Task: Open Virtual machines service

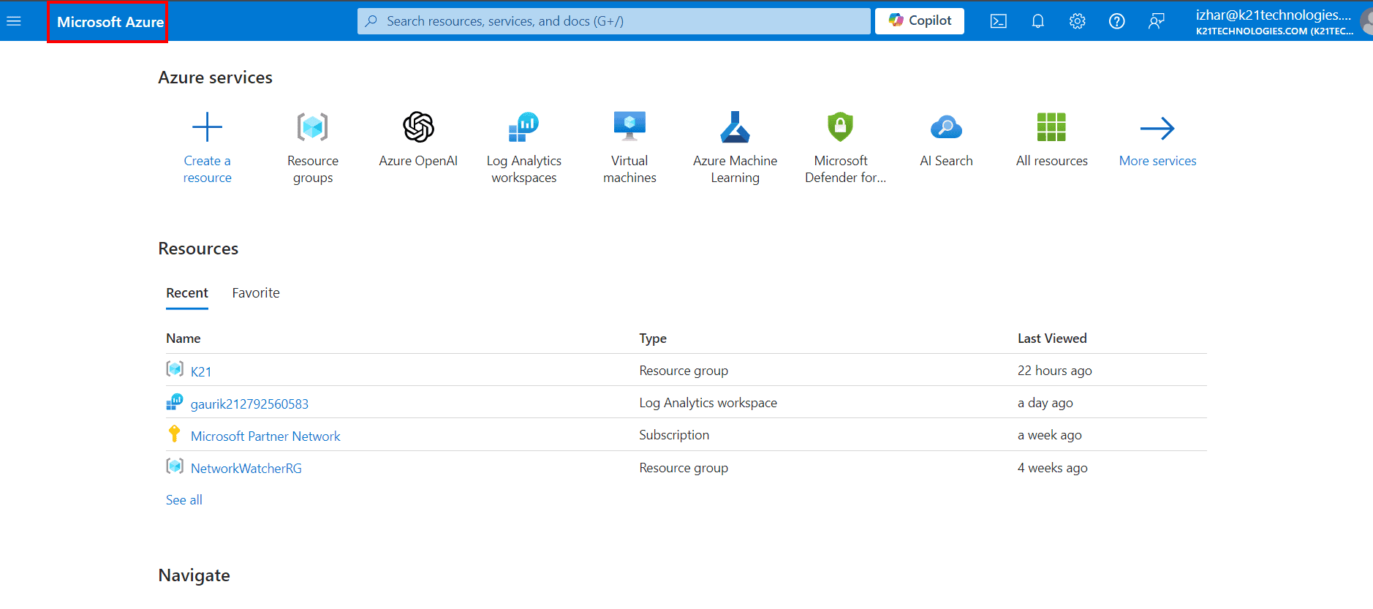Action: 629,128
